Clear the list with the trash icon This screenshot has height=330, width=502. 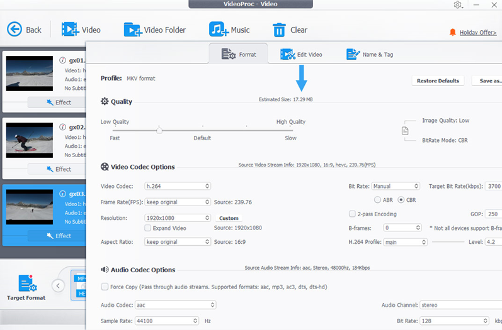(279, 30)
